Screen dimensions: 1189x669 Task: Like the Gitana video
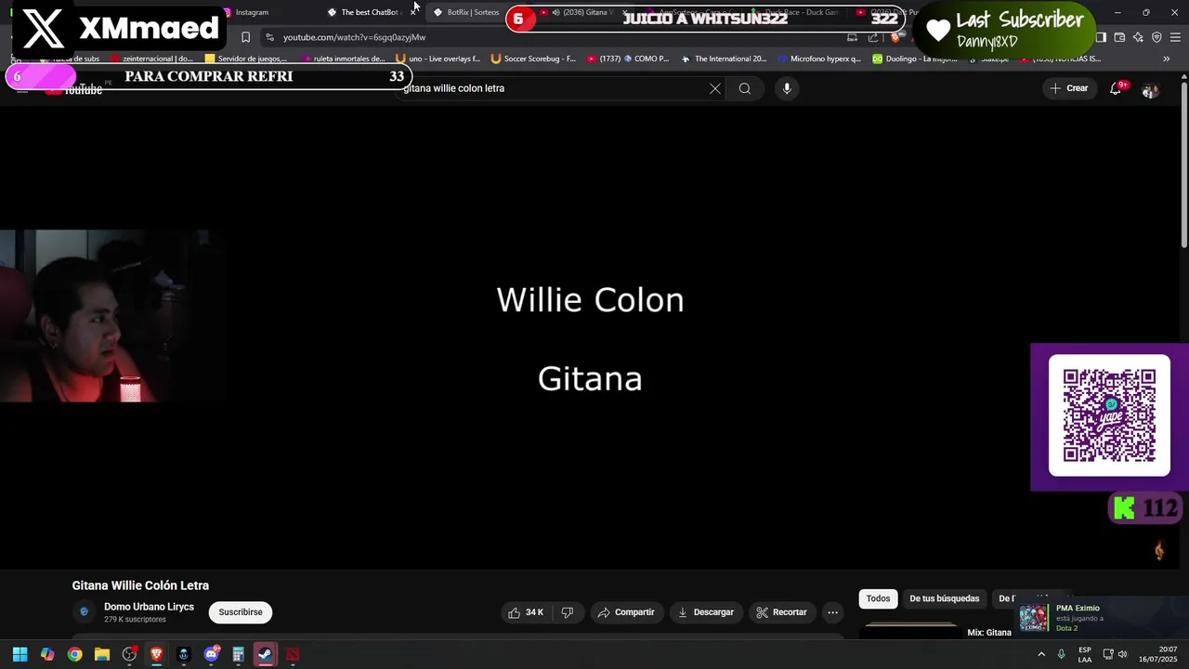525,612
